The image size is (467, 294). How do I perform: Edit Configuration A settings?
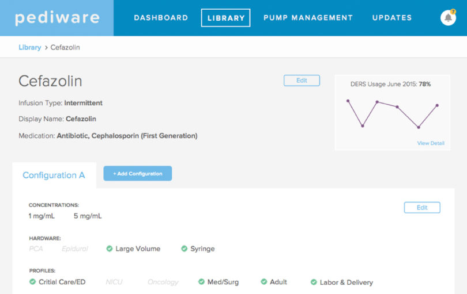pyautogui.click(x=422, y=208)
